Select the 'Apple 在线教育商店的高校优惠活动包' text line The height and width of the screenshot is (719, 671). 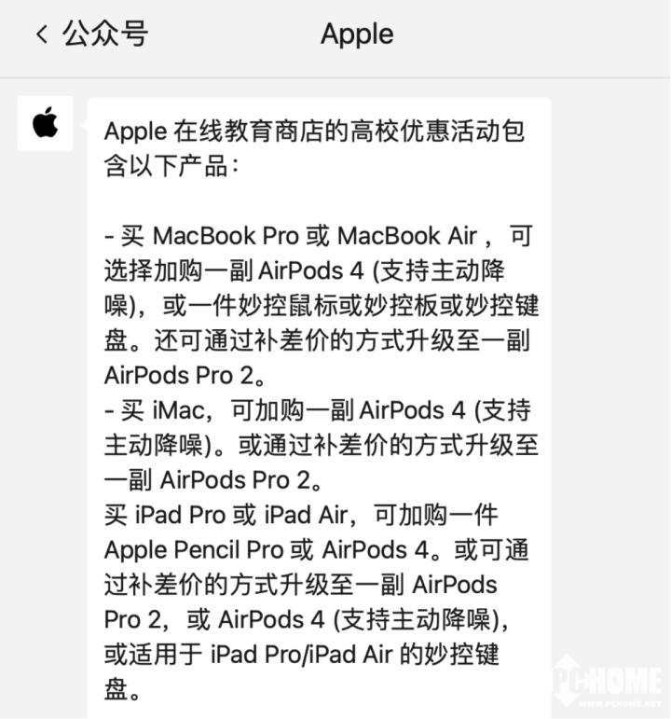coord(314,131)
